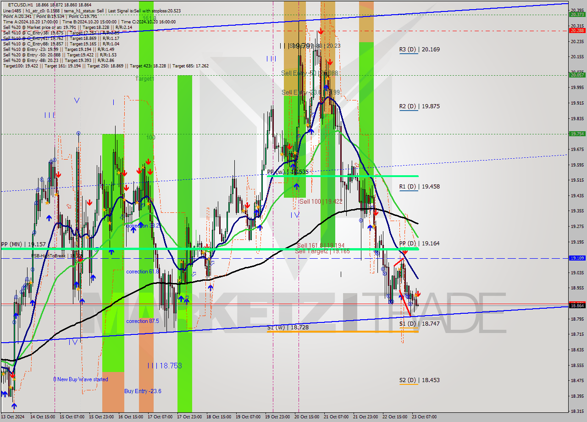Click the current price tag 18.864
Screen dimensions: 587x422
pyautogui.click(x=577, y=305)
